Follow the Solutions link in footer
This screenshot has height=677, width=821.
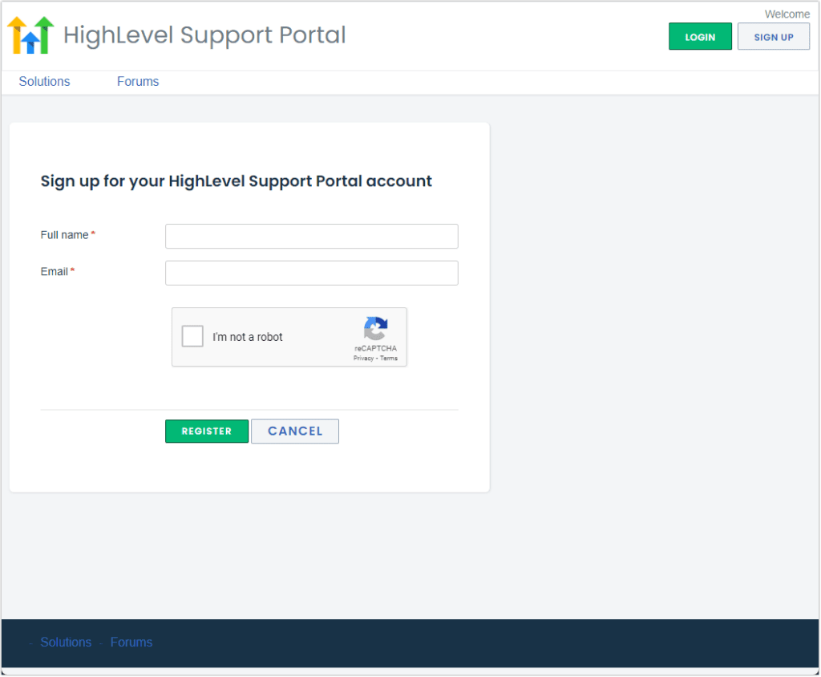tap(66, 643)
